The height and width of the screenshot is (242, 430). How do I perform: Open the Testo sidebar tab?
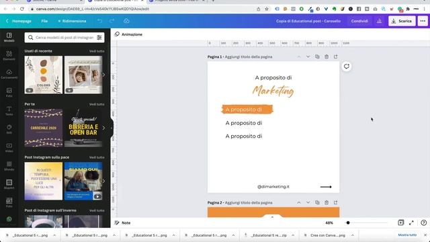(x=9, y=111)
